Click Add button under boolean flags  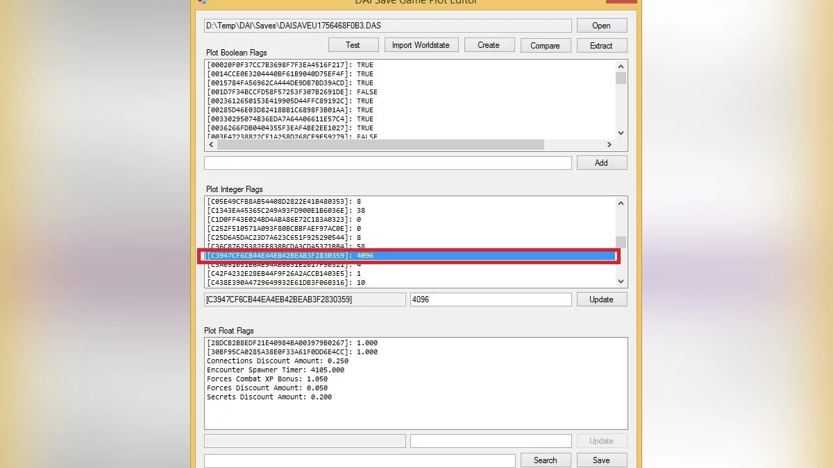coord(601,163)
